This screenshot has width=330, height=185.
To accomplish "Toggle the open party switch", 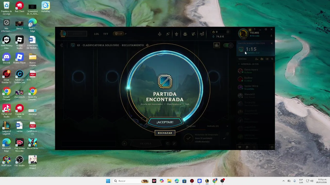I will (228, 45).
